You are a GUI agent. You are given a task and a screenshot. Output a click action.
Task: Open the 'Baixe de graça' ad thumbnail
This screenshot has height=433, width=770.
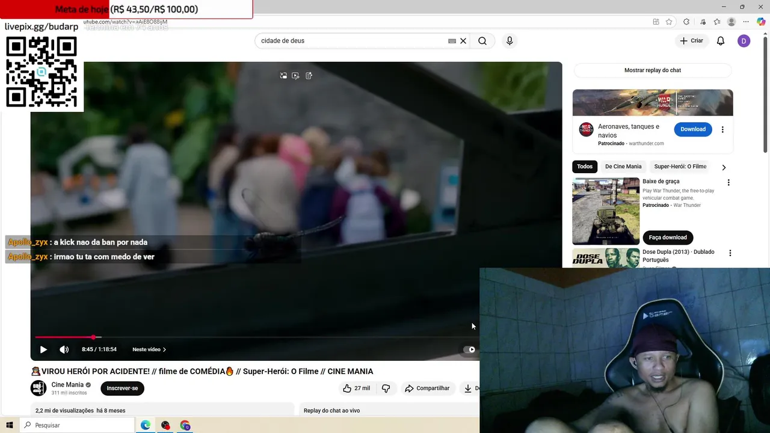tap(606, 211)
